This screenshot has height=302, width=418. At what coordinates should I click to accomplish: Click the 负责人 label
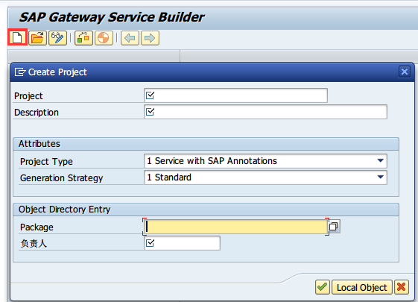pos(34,244)
